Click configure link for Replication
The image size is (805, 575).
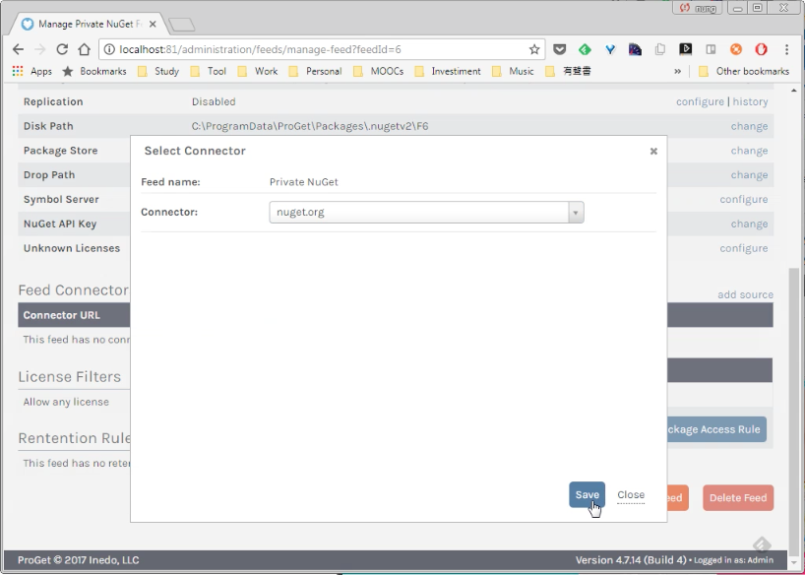pos(700,101)
